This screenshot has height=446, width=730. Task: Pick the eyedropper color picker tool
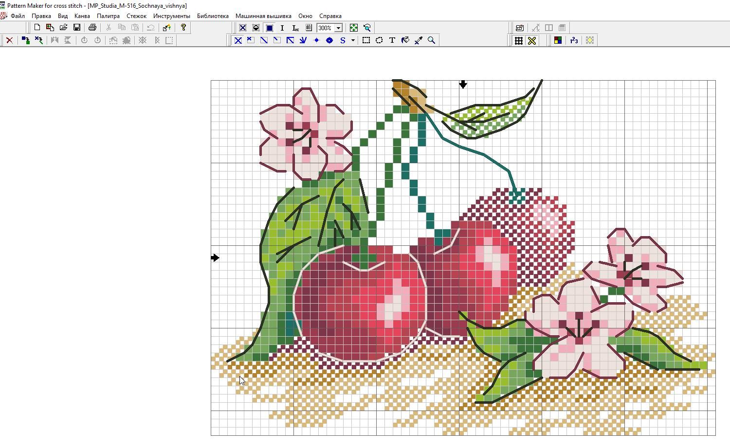[x=418, y=40]
